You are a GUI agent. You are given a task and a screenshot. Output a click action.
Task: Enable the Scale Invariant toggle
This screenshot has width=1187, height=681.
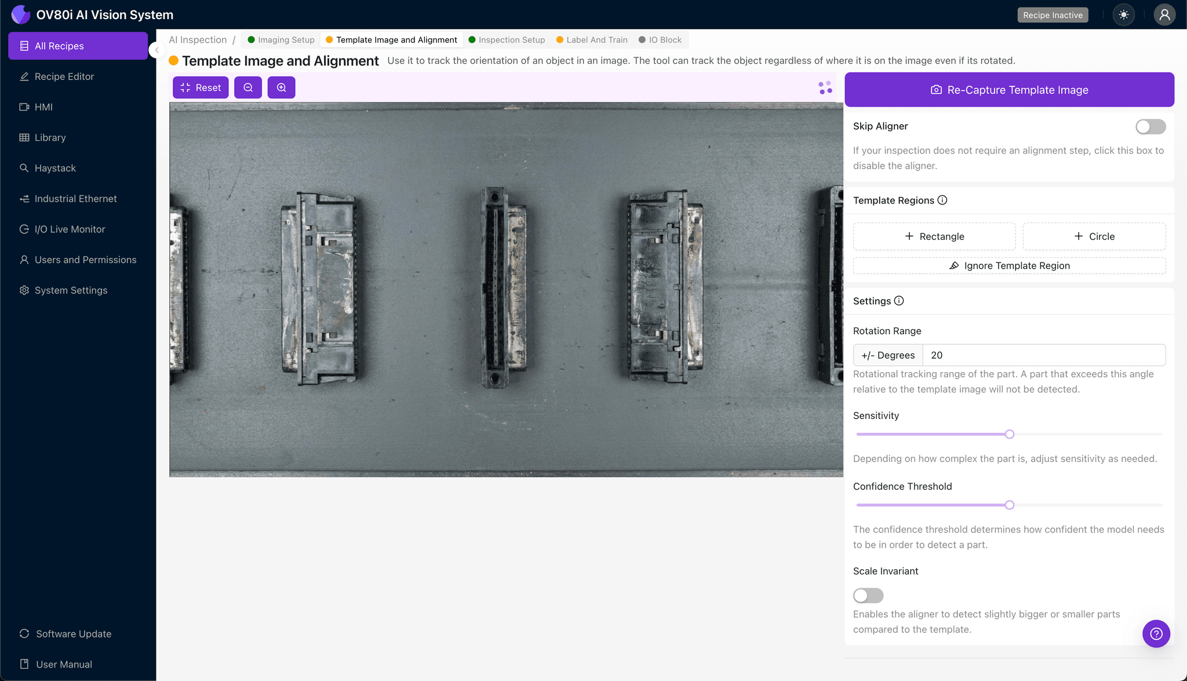pos(868,595)
